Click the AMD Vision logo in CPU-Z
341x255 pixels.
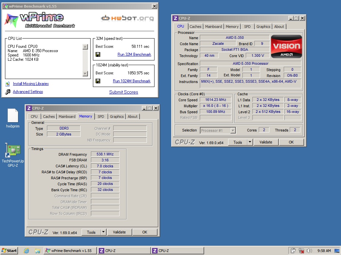pos(286,46)
